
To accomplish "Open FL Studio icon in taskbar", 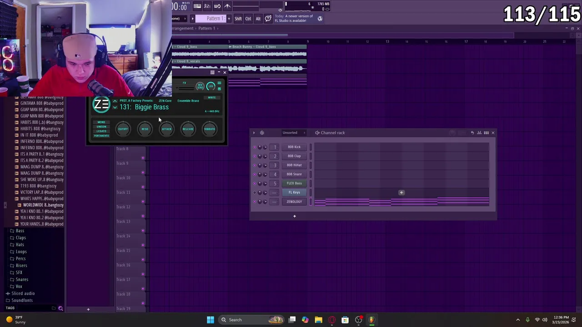I will click(371, 320).
